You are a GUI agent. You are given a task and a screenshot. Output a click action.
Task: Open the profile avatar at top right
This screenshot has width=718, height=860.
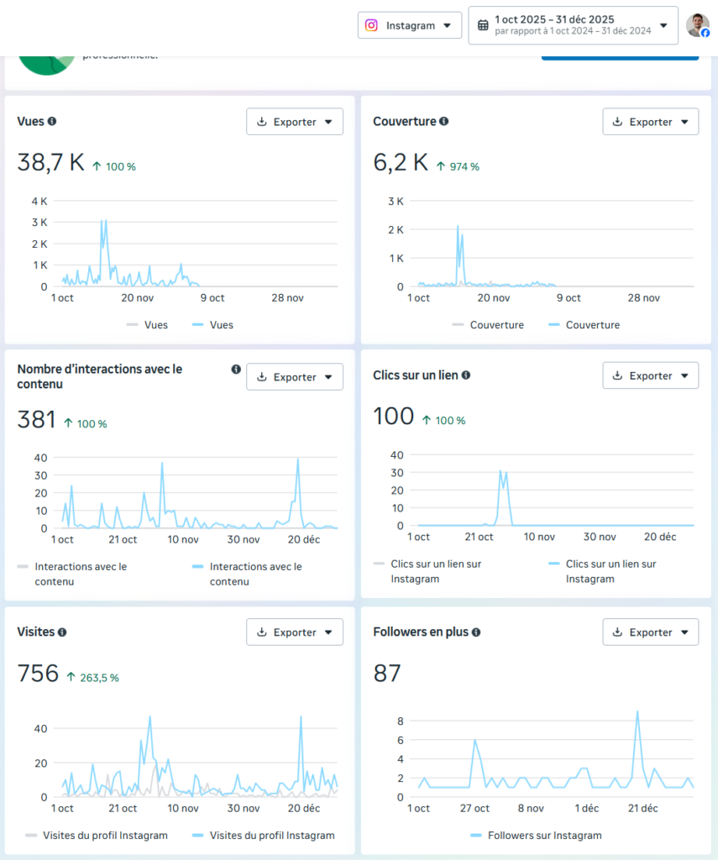pos(697,25)
